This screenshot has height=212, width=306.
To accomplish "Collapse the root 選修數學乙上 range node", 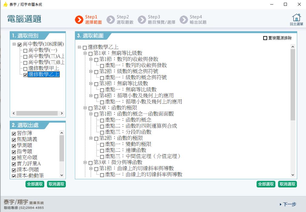I will (79, 47).
